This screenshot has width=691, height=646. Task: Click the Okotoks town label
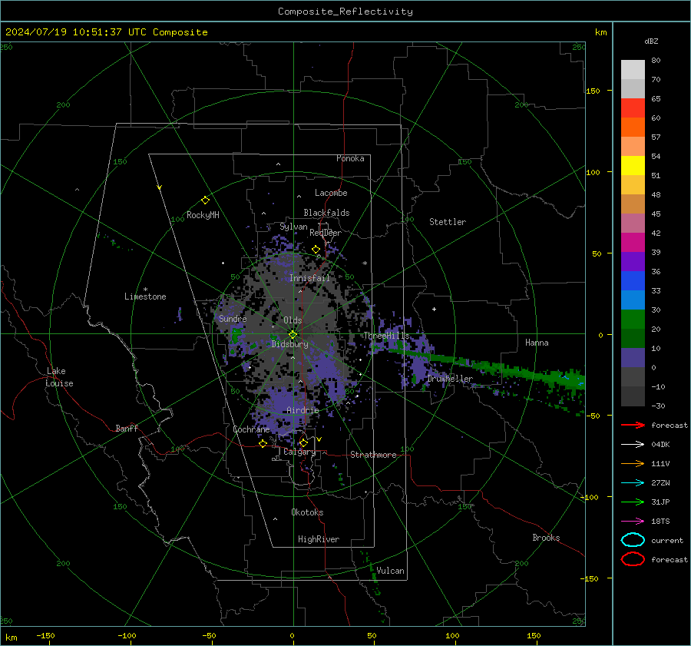pos(308,512)
